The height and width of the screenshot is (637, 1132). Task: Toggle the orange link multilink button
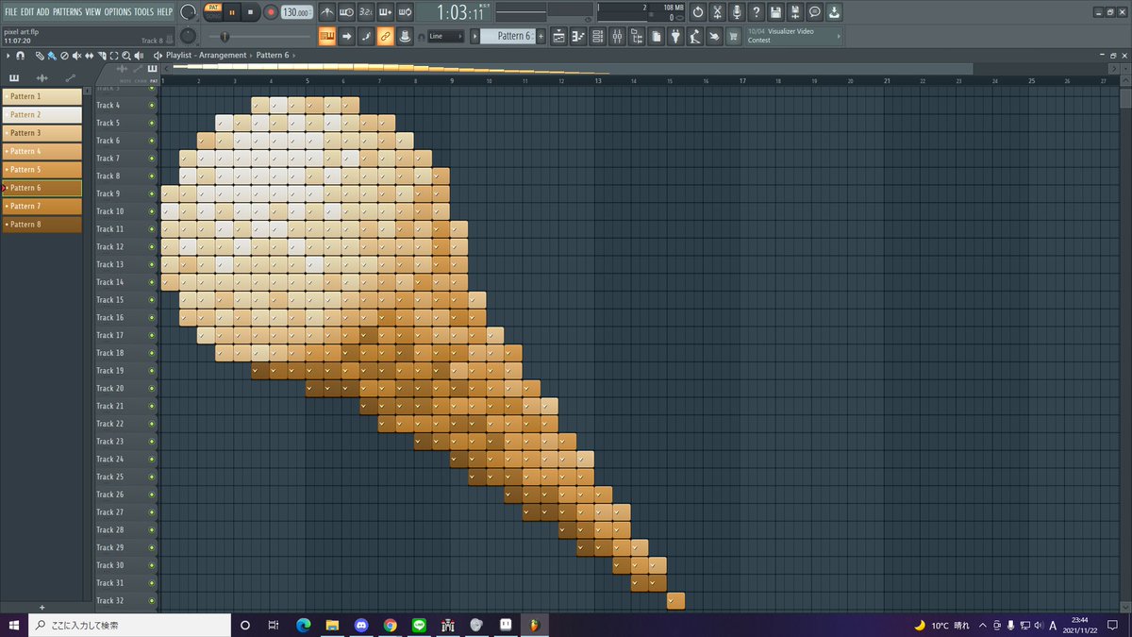click(385, 37)
